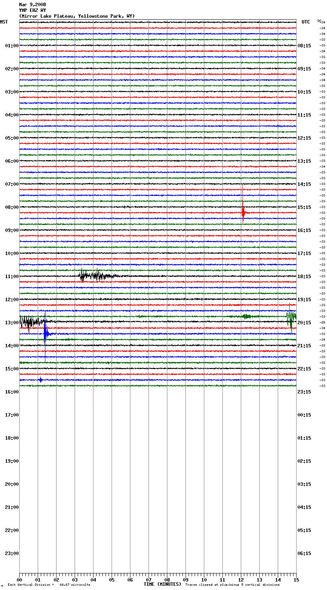Click minute 10 on the bottom axis

click(x=204, y=580)
